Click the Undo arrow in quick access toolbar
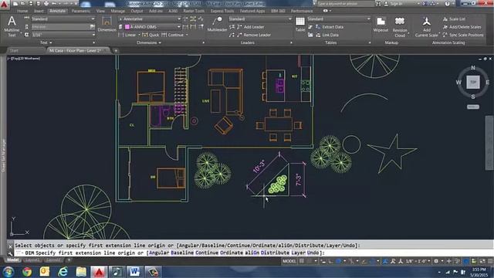The height and width of the screenshot is (278, 494). pyautogui.click(x=54, y=4)
